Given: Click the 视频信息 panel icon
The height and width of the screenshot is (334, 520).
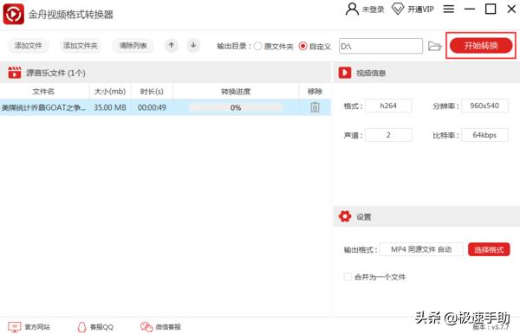Looking at the screenshot, I should [x=345, y=73].
